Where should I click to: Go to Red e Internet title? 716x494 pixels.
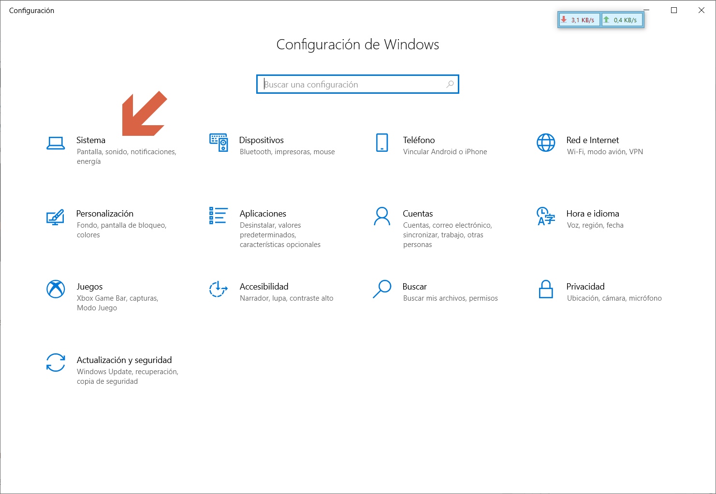coord(593,140)
